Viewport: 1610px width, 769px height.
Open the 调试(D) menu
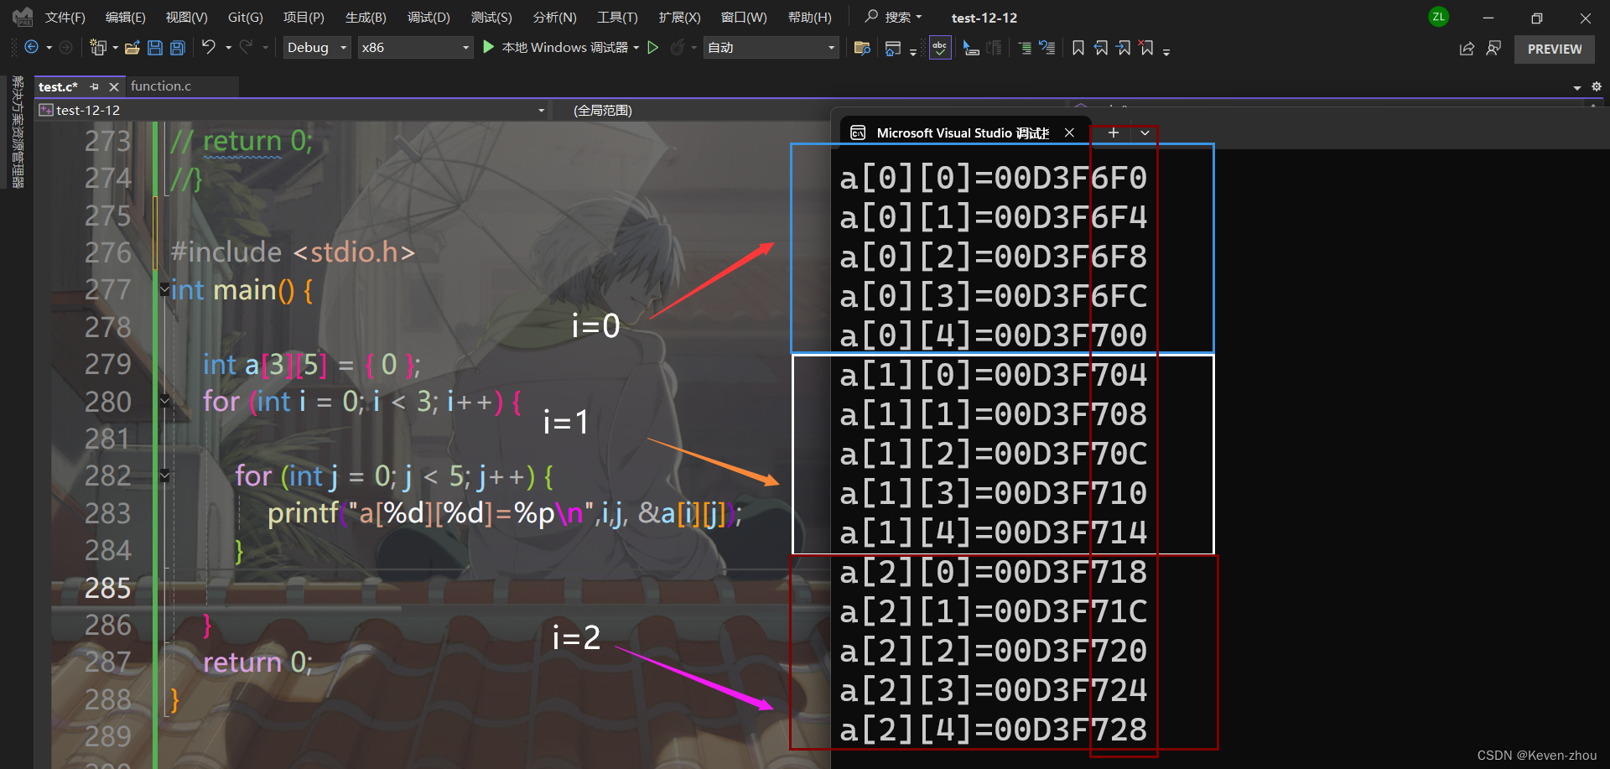[428, 17]
